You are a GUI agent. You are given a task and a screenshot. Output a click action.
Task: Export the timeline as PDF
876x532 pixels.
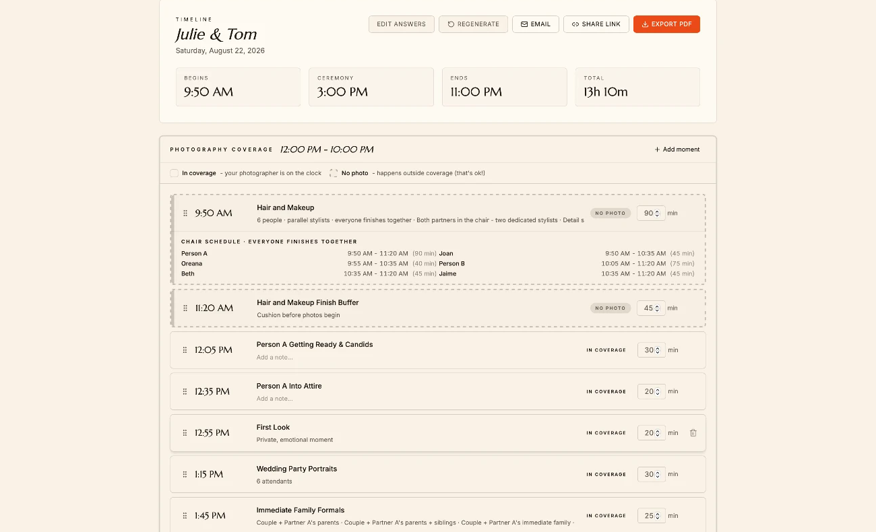point(666,24)
